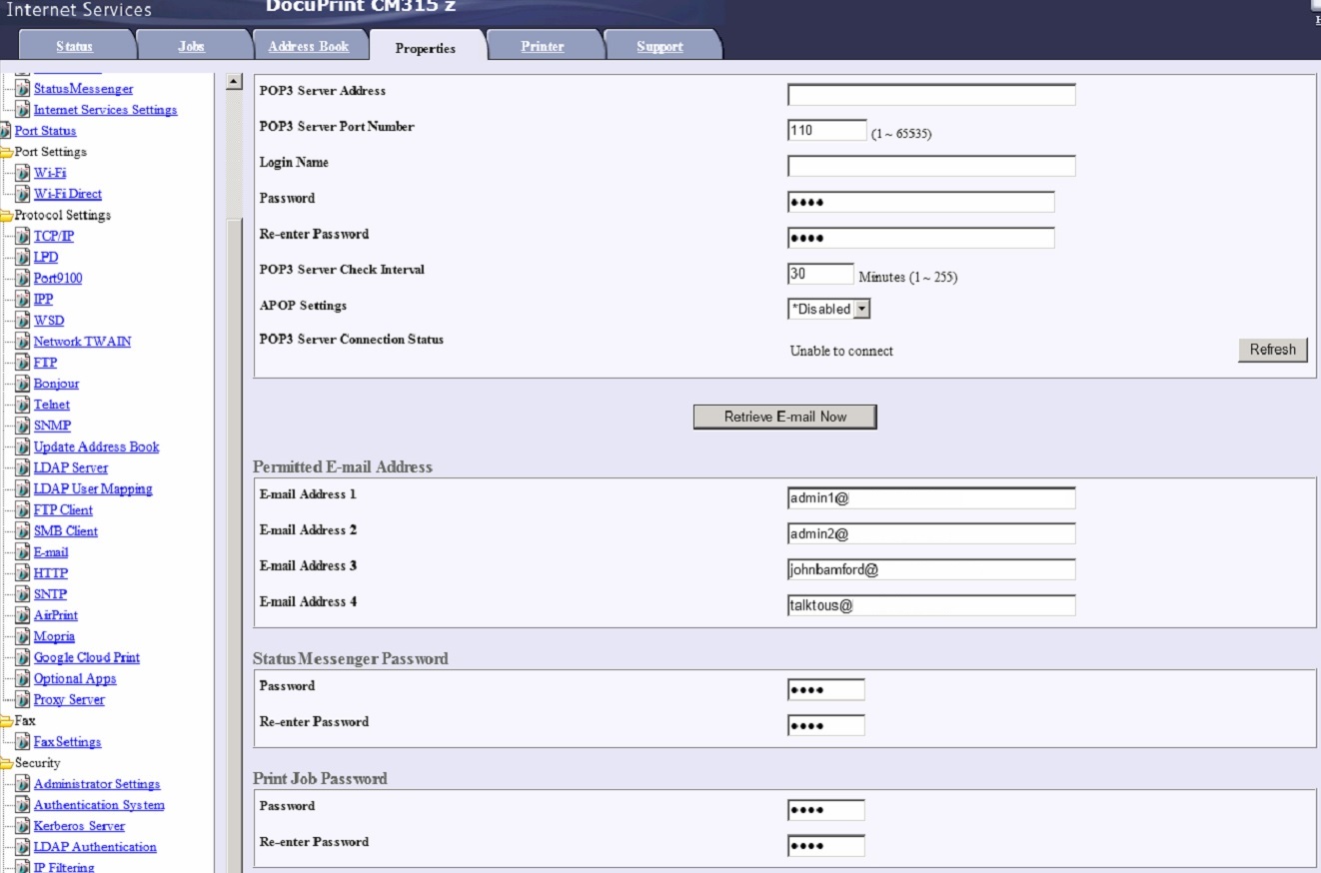The height and width of the screenshot is (873, 1321).
Task: Click the Refresh connection status button
Action: 1273,350
